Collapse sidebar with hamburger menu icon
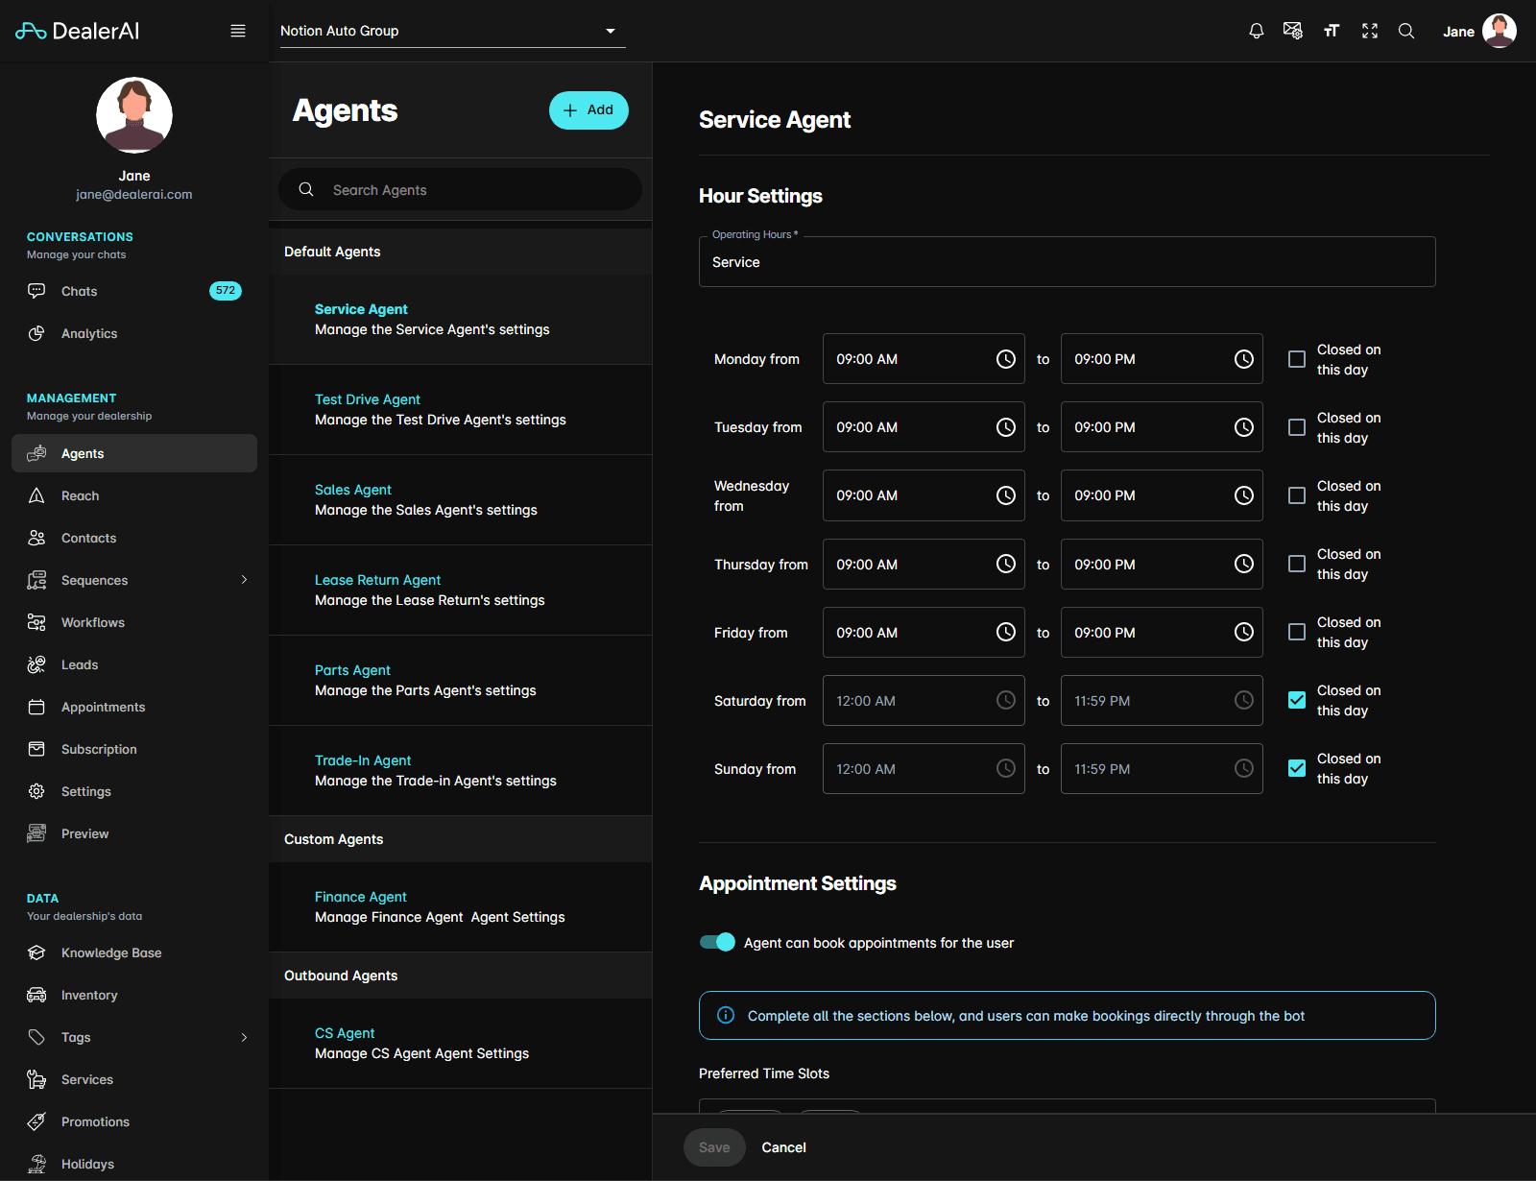This screenshot has height=1181, width=1536. pyautogui.click(x=238, y=31)
